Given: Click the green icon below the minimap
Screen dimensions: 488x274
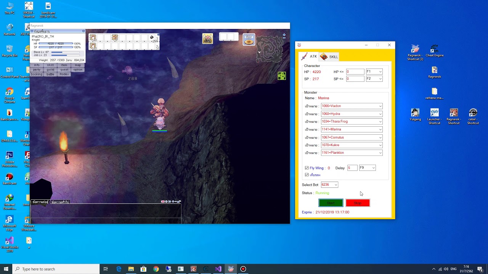Looking at the screenshot, I should coord(282,76).
